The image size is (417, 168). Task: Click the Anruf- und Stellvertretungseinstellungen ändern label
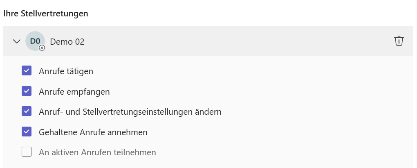(x=130, y=112)
